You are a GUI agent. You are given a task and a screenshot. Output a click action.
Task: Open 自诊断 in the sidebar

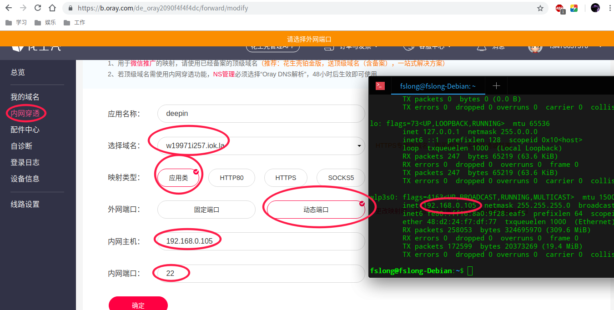pyautogui.click(x=21, y=146)
